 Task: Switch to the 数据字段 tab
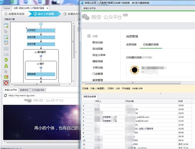(x=24, y=90)
